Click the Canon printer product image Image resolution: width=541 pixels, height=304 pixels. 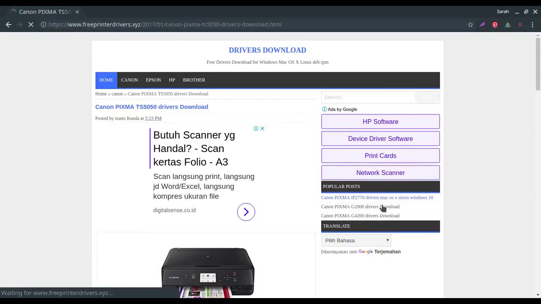point(208,272)
